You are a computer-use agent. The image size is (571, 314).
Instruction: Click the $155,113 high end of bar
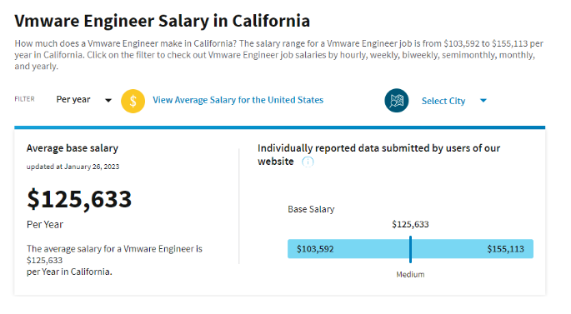[x=505, y=249]
